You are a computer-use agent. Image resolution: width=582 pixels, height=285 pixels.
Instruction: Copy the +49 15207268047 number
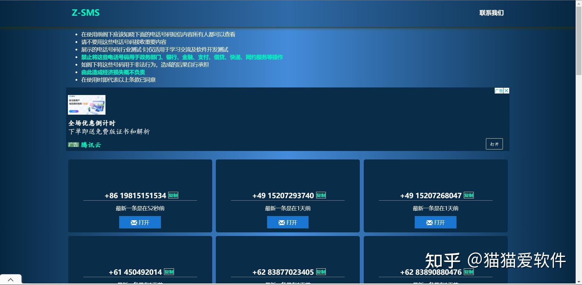(469, 195)
